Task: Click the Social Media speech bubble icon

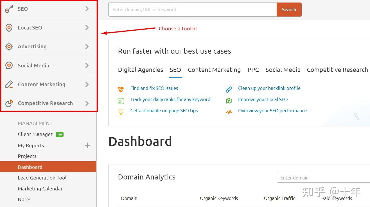Action: click(9, 65)
